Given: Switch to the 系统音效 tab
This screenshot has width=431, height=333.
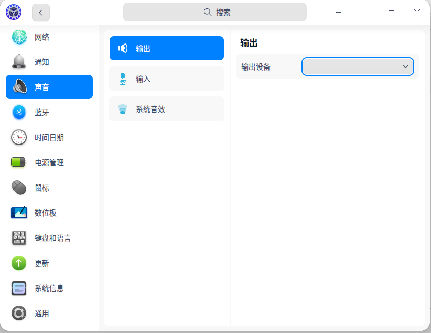Looking at the screenshot, I should [x=167, y=108].
